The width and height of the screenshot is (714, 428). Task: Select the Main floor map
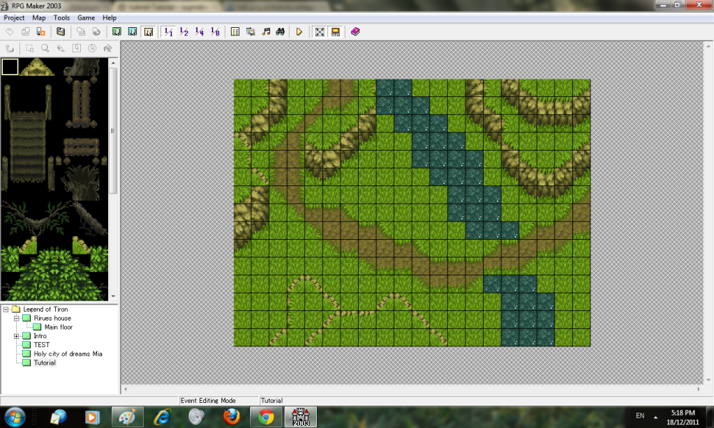[x=59, y=327]
